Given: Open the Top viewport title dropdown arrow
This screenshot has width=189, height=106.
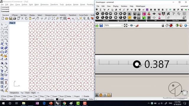Looking at the screenshot, I should pos(14,23).
